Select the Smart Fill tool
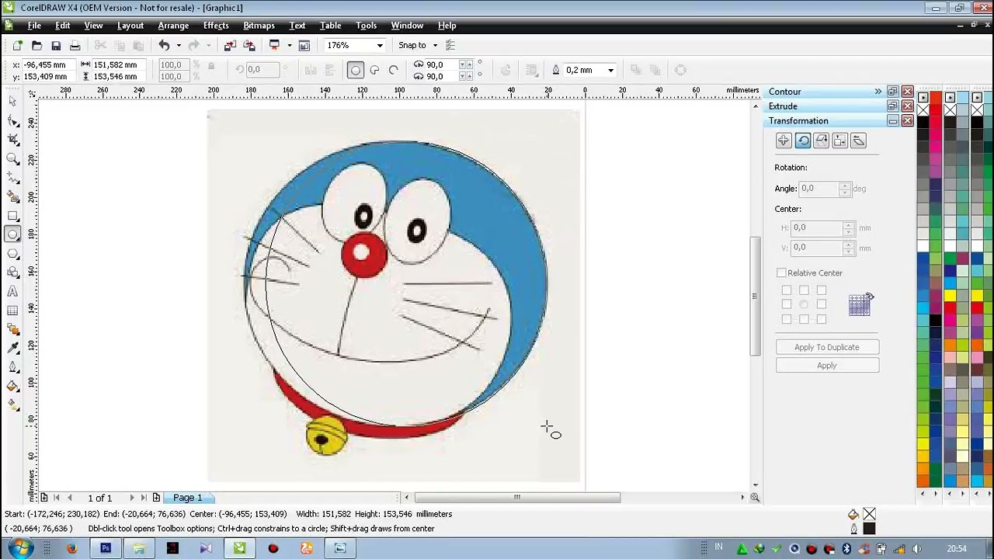Image resolution: width=994 pixels, height=559 pixels. 12,197
